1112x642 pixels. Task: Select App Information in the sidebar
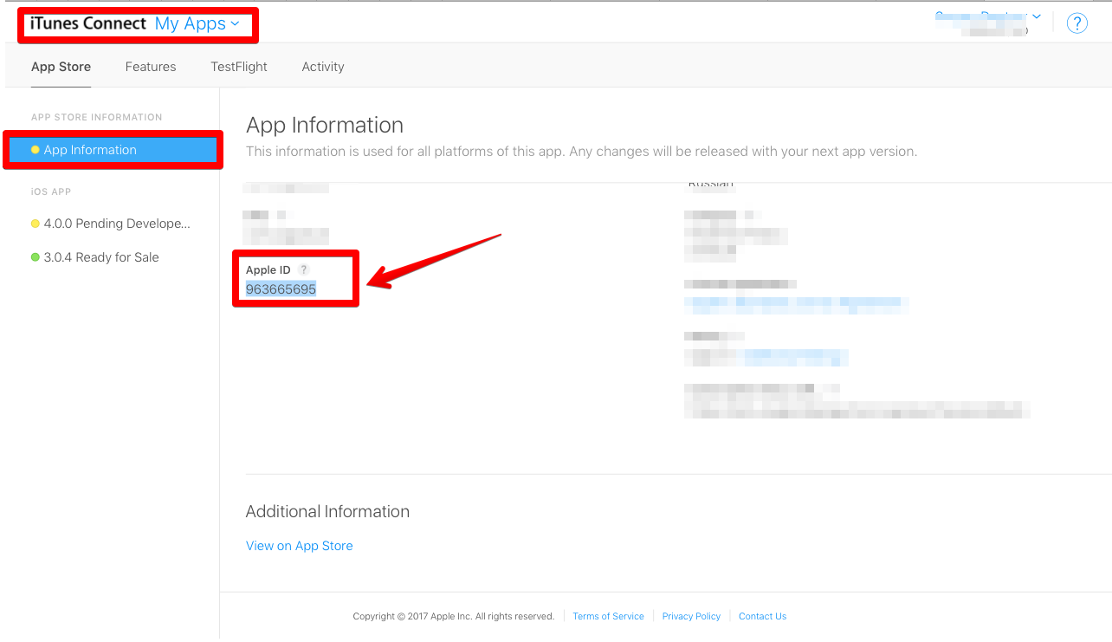click(x=113, y=150)
